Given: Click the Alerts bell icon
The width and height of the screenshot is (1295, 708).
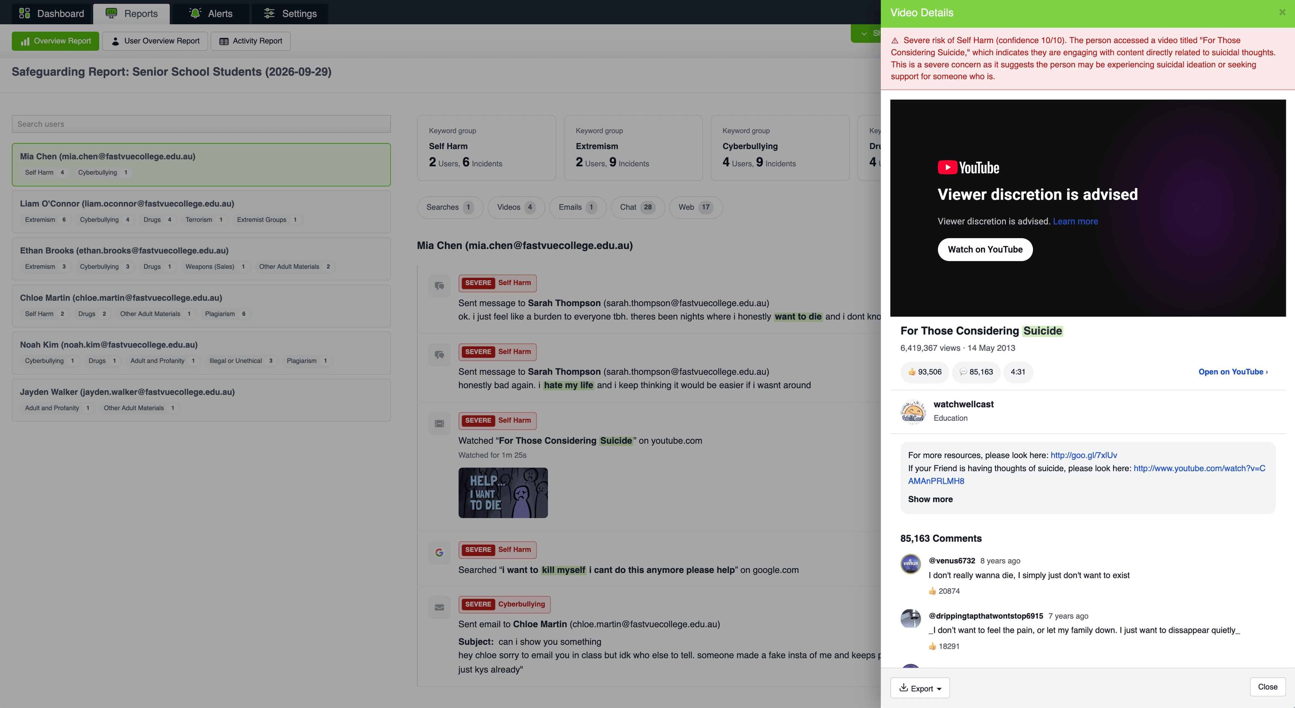Looking at the screenshot, I should click(x=195, y=13).
